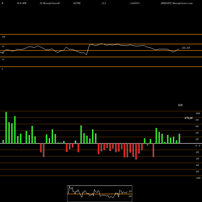Click the 30 label on the RSI axis

3,59
